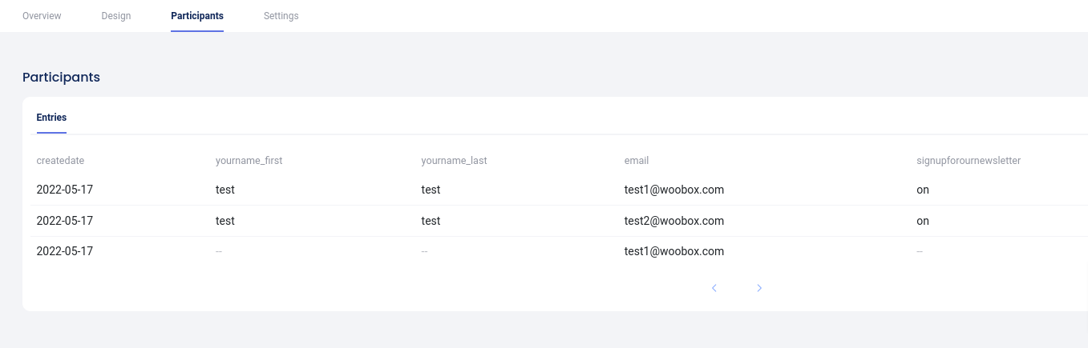Click the signupforournewsletter column header

(x=969, y=161)
